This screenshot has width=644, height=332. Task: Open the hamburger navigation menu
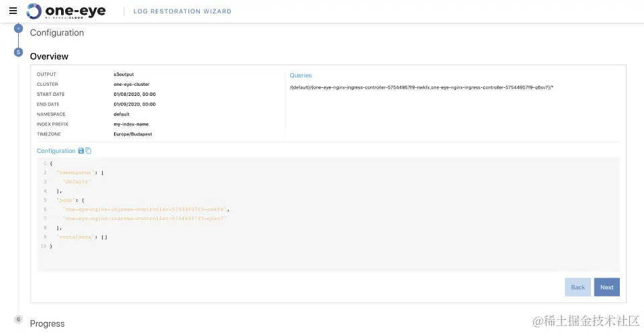(x=13, y=11)
